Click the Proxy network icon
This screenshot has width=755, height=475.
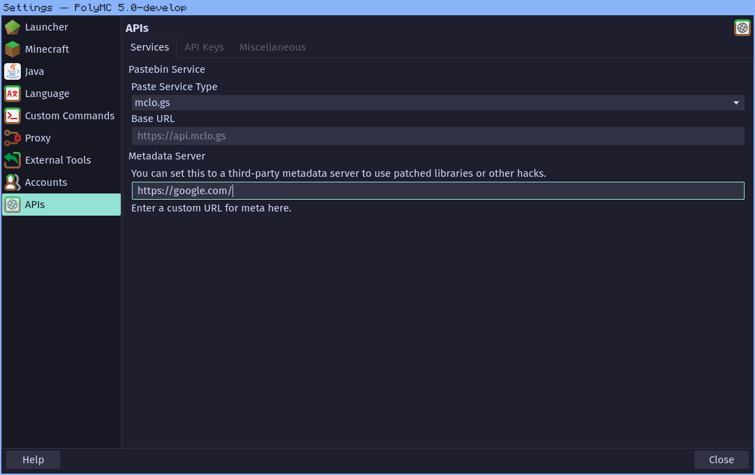coord(12,138)
